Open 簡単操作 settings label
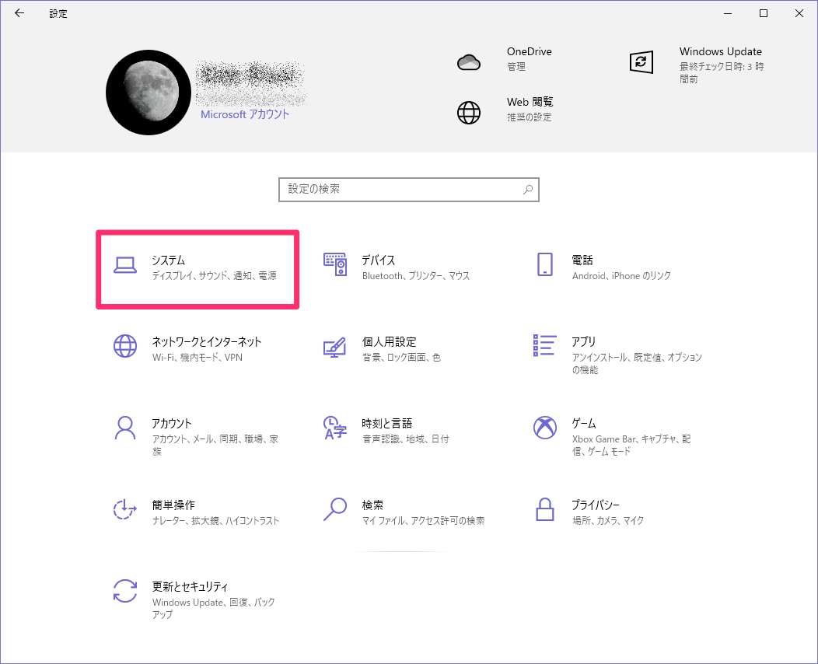The height and width of the screenshot is (664, 818). point(173,505)
